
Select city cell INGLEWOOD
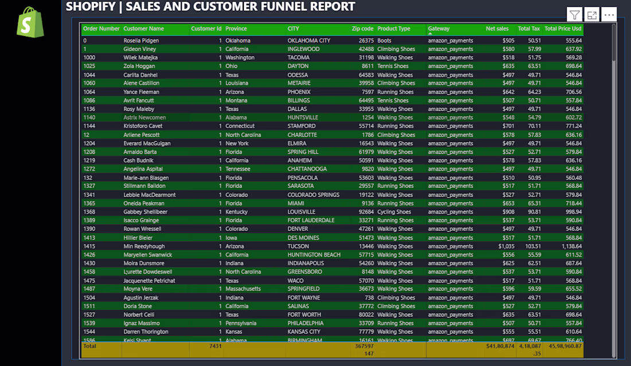click(303, 49)
